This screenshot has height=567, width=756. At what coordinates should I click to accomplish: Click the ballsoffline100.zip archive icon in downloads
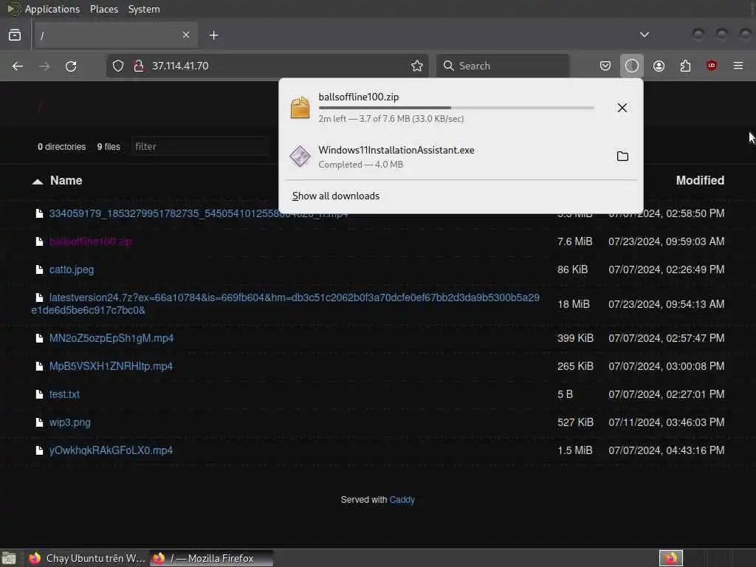pyautogui.click(x=300, y=107)
